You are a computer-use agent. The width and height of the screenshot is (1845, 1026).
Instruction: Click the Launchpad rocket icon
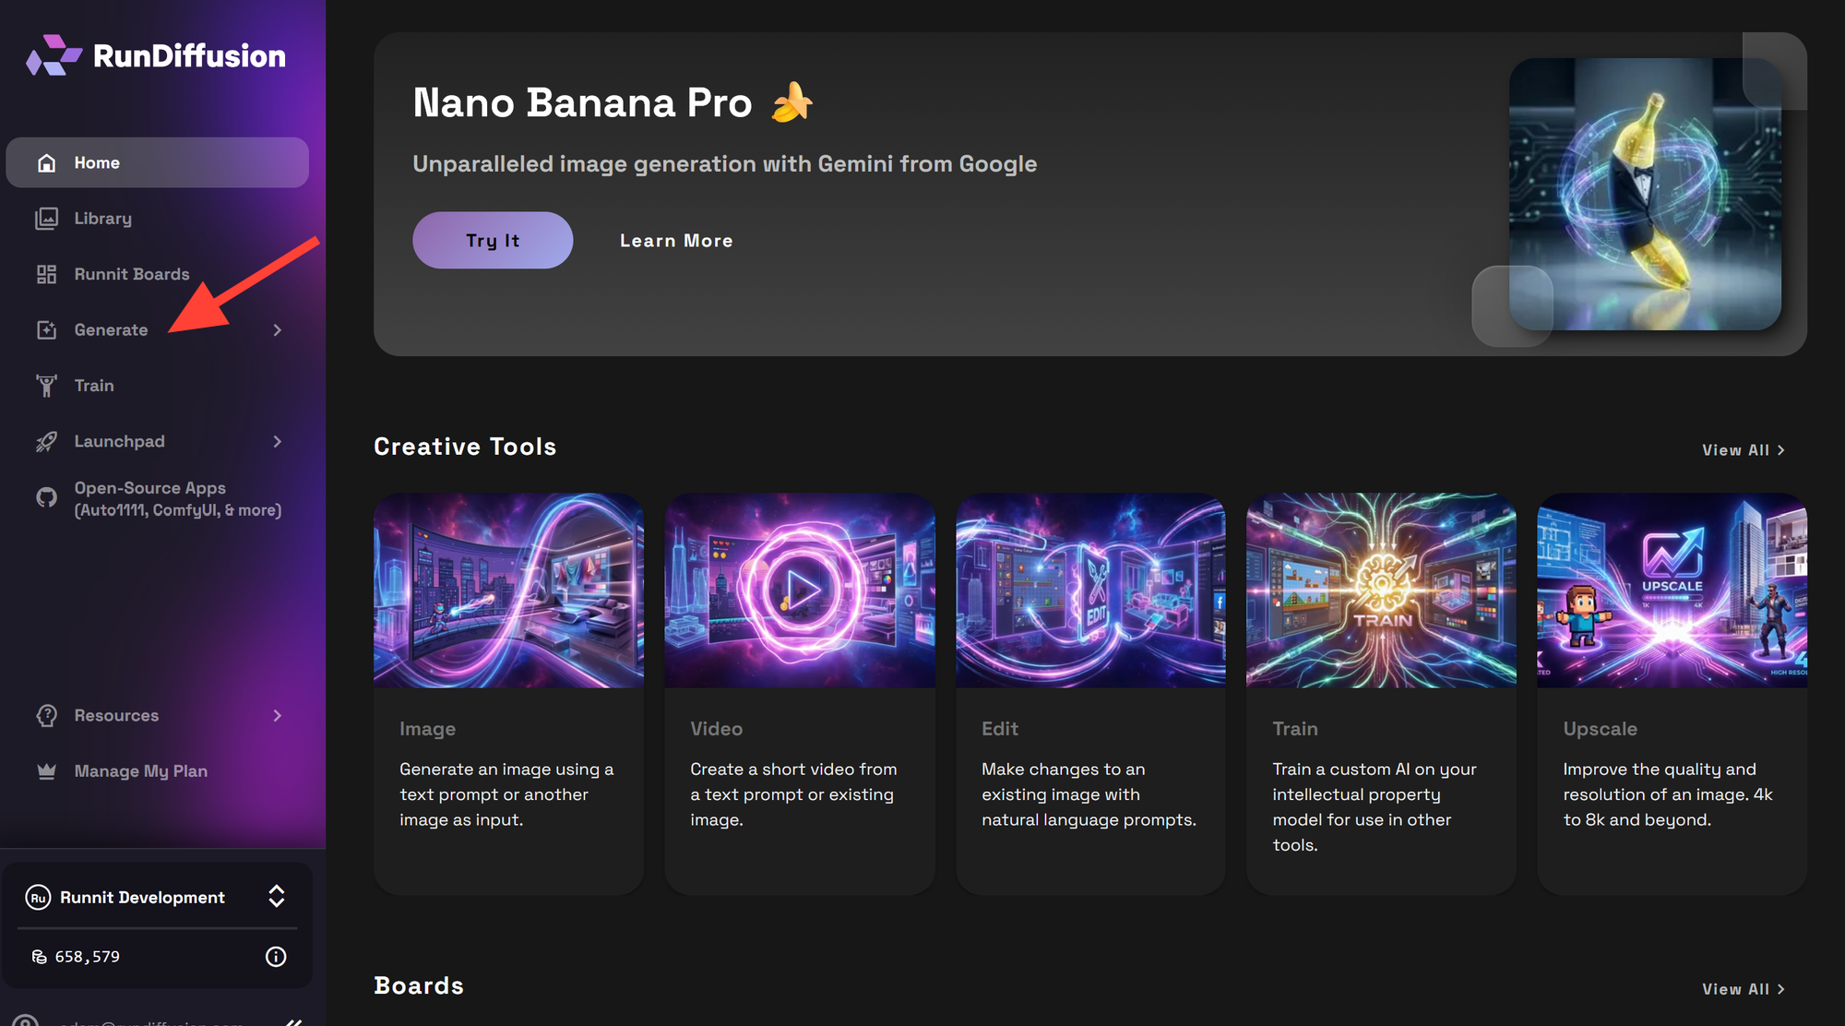(x=46, y=442)
